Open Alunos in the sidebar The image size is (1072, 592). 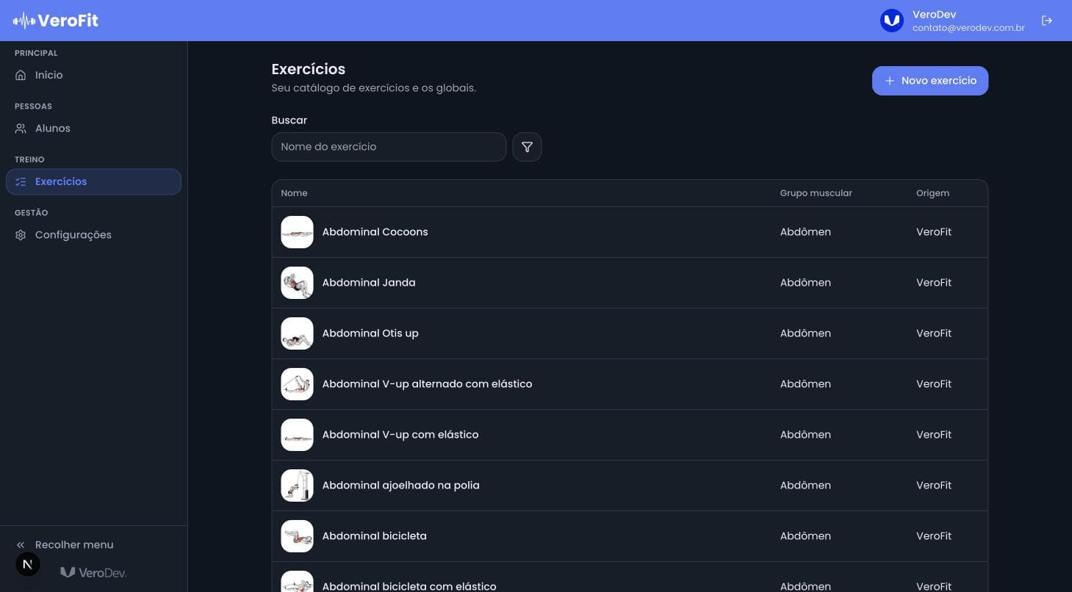(93, 129)
